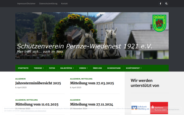The image size is (184, 115).
Task: Click Allgemein category above Jahresterminübersicht 2025
Action: (x=21, y=79)
